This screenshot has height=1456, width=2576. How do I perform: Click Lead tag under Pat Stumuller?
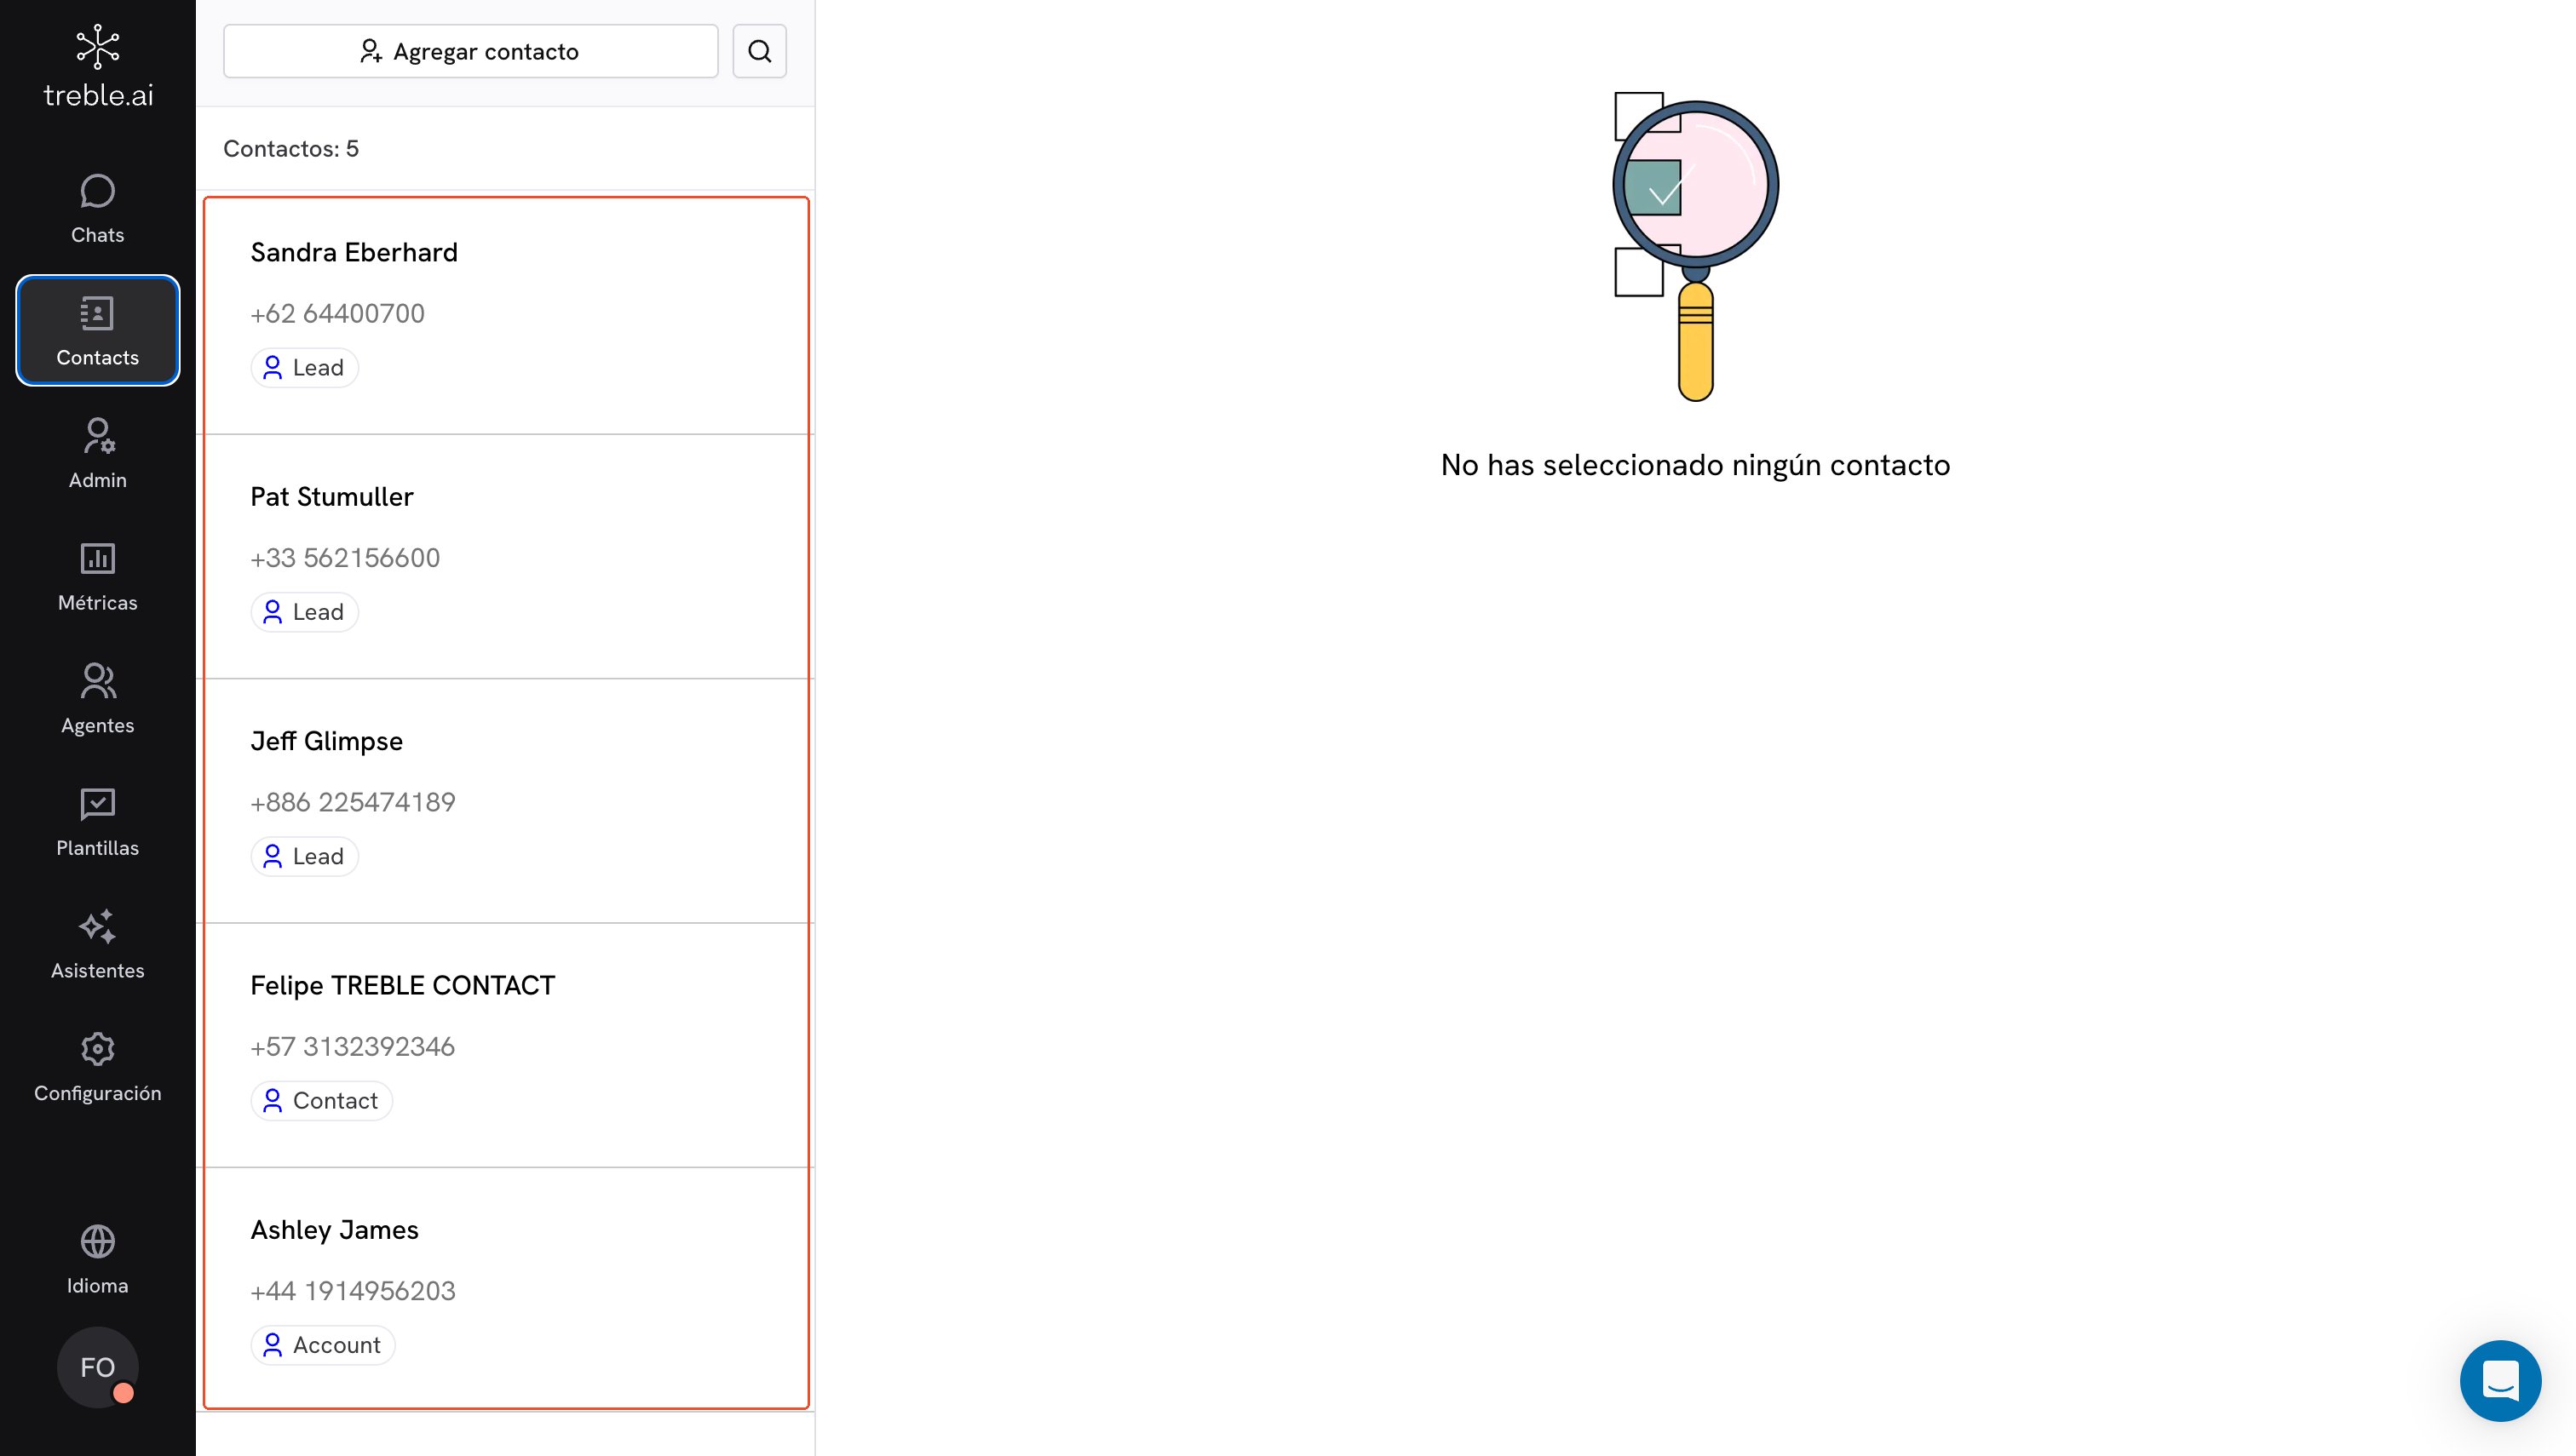(304, 612)
